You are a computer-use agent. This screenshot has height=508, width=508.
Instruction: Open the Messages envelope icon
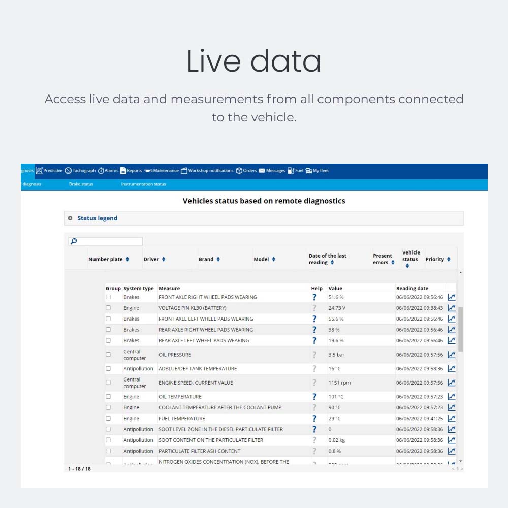click(261, 171)
